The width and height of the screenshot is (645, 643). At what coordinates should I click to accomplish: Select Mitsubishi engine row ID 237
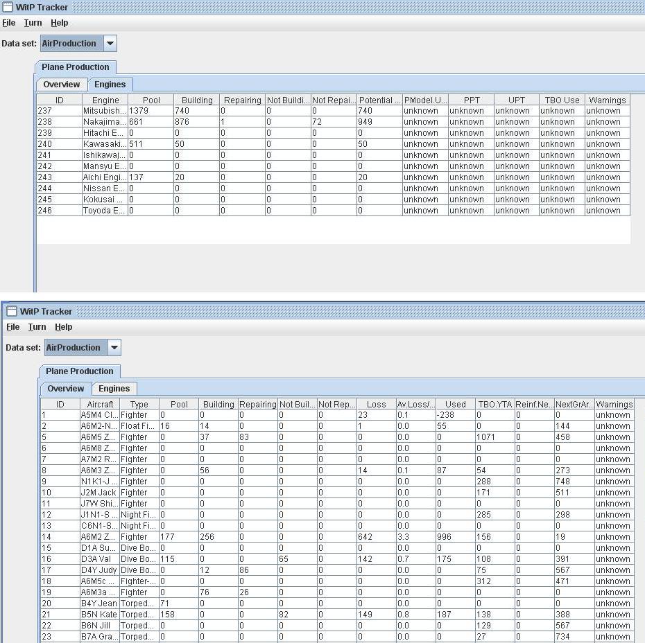pos(333,111)
